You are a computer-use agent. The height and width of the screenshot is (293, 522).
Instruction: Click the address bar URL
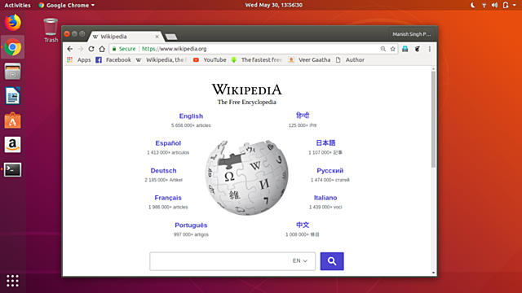(x=174, y=49)
